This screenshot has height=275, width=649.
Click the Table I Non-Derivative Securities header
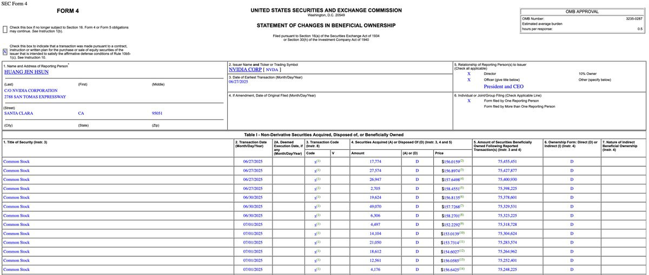(323, 135)
